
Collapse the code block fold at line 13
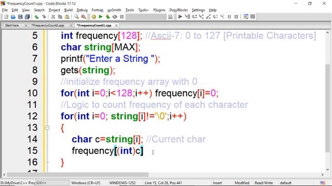coord(47,128)
